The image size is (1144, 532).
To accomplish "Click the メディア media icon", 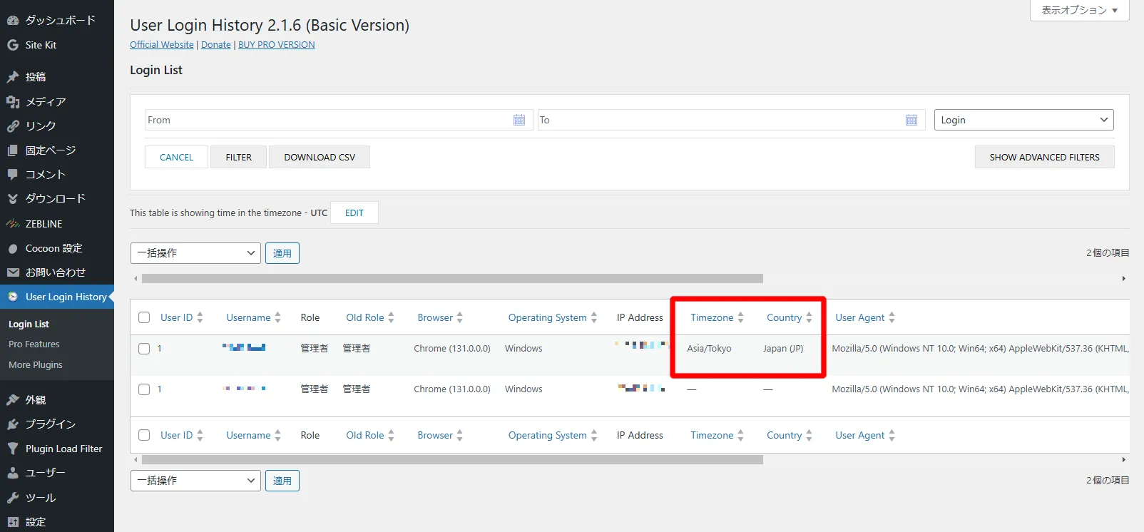I will [13, 102].
